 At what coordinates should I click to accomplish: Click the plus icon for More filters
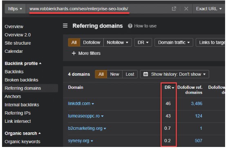click(x=74, y=53)
